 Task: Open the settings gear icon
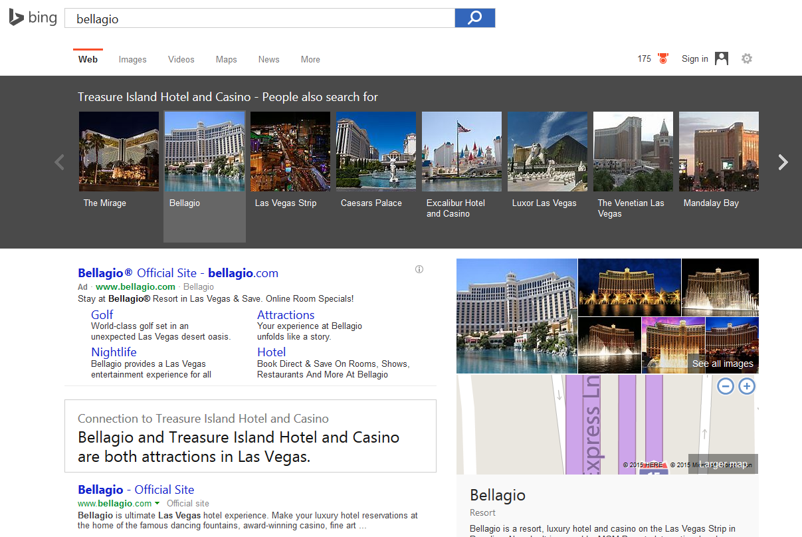pos(747,58)
